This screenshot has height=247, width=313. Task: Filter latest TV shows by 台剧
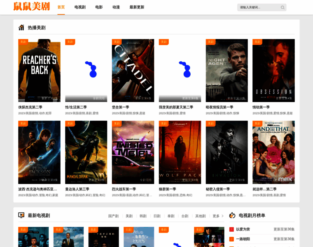click(185, 216)
